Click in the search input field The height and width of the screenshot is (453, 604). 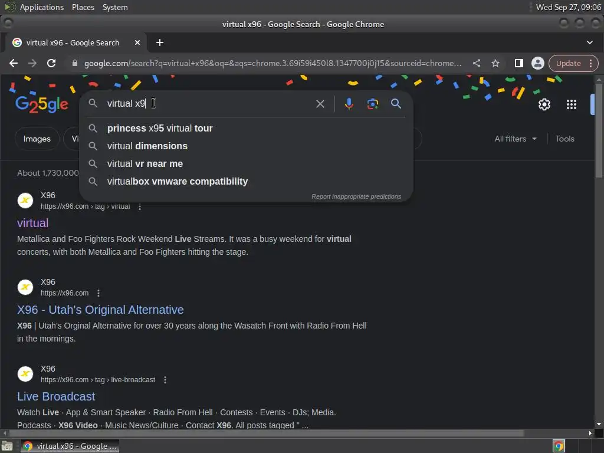coord(208,104)
